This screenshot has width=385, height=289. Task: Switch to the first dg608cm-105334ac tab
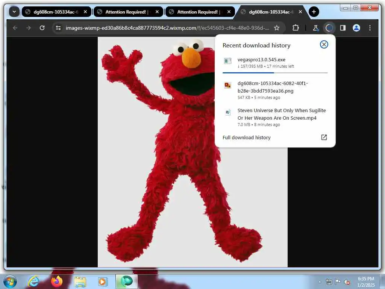pos(56,12)
